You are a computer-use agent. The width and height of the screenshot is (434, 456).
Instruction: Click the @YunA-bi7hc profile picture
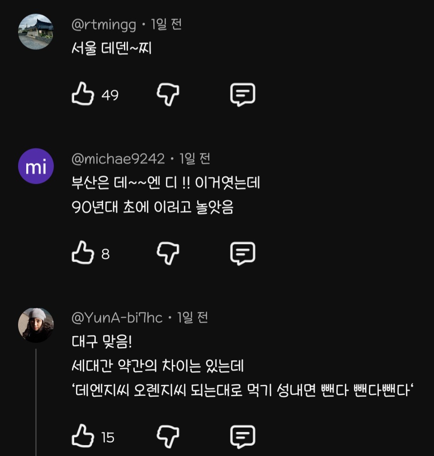coord(36,325)
